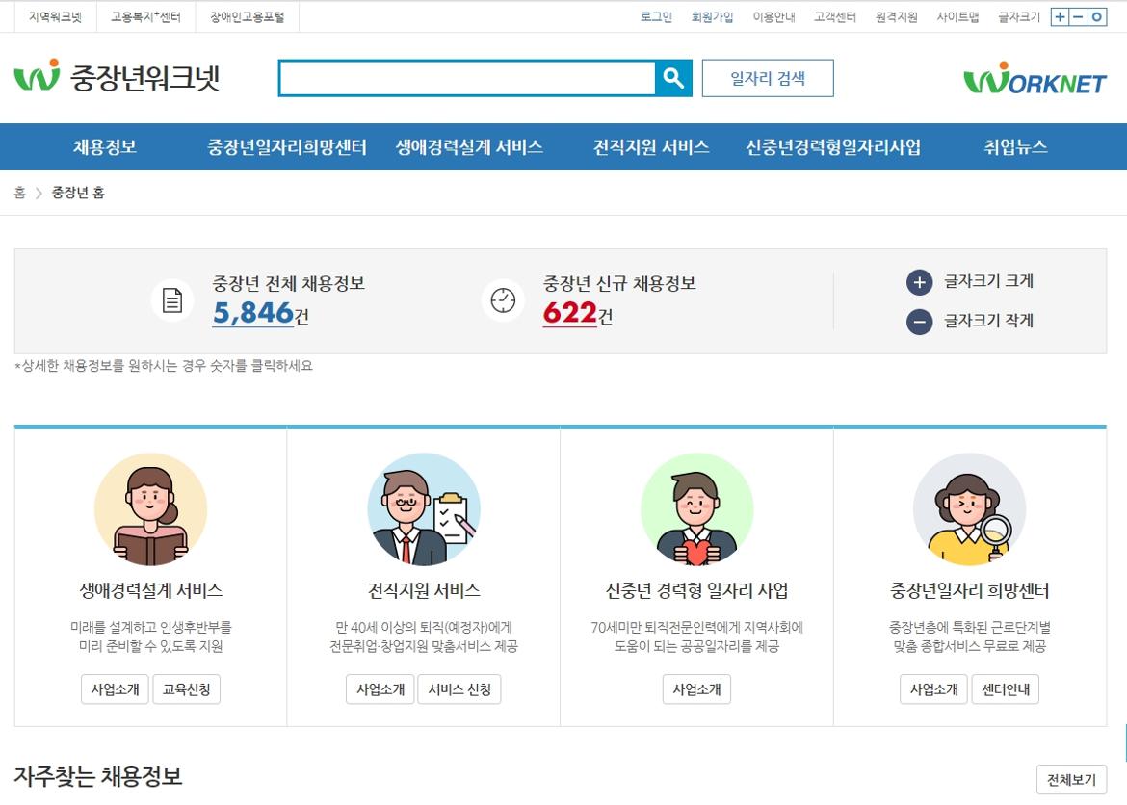
Task: Click the document icon beside 중장년 전체 채용정보
Action: point(171,300)
